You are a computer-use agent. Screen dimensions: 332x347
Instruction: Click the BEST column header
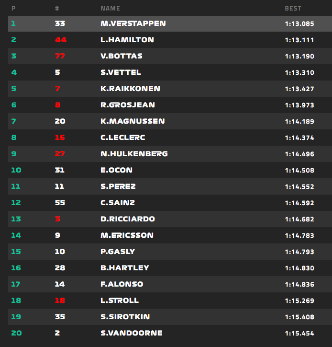point(293,8)
